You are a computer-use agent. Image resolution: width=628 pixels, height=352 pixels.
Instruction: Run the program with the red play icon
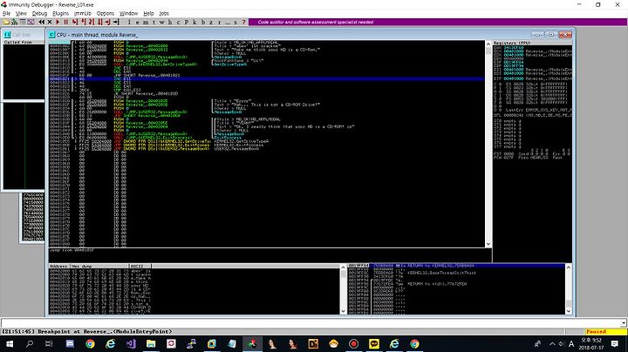[58, 22]
